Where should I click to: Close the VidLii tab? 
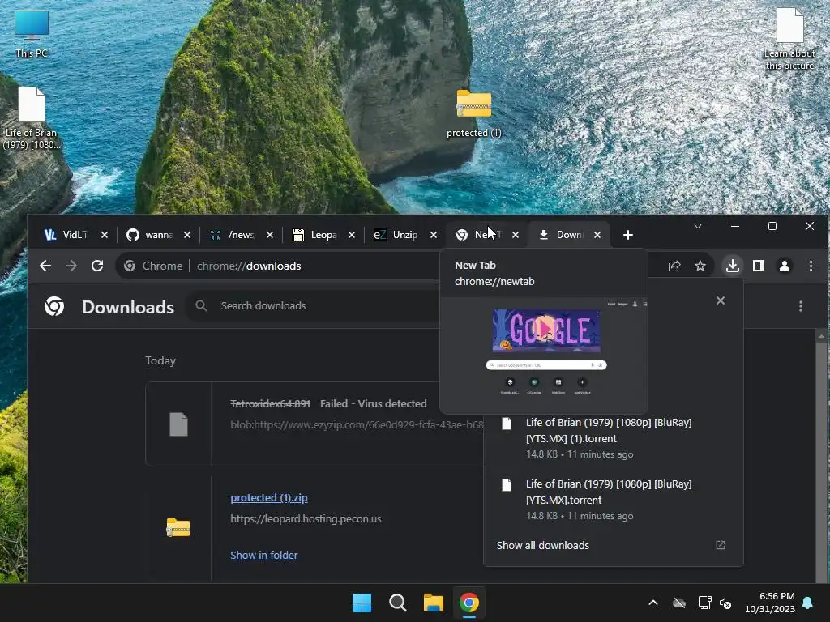point(105,235)
